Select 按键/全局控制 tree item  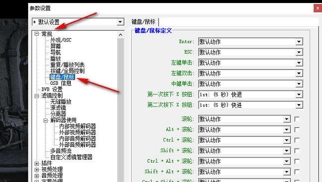(67, 71)
